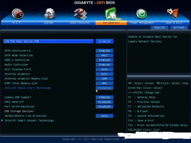Open the BIOS Features tab
Viewport: 191px width, 143px height.
point(80,23)
